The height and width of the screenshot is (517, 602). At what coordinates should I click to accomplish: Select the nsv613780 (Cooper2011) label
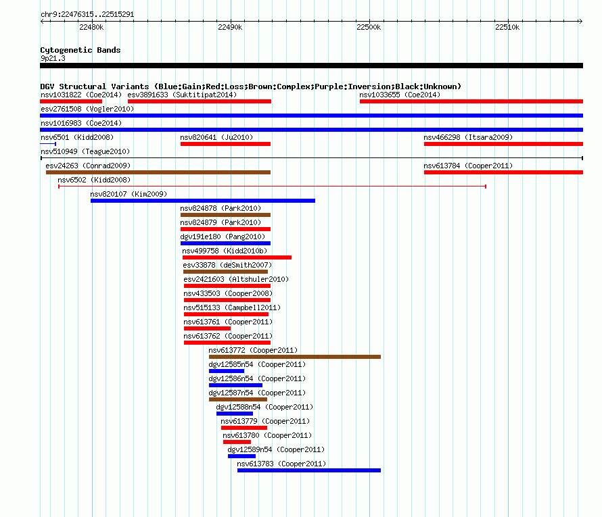point(267,435)
